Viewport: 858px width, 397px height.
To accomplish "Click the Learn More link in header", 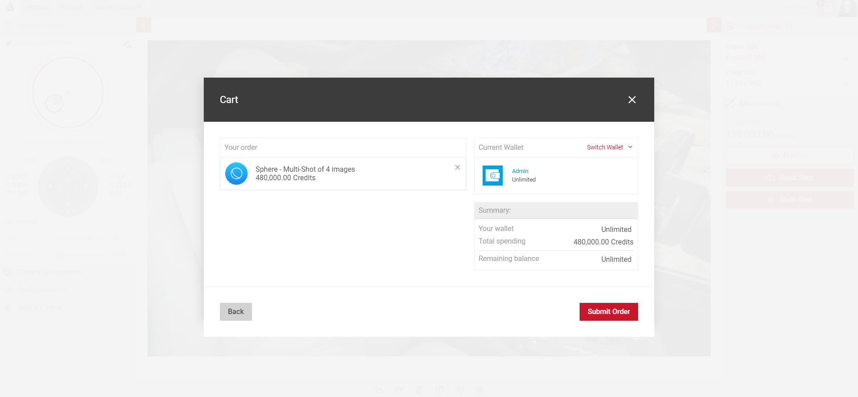I will tap(794, 7).
